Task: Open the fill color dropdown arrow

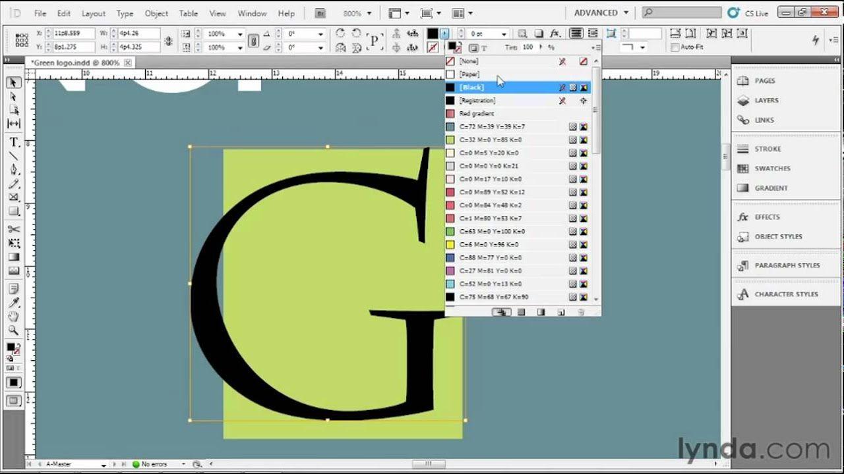Action: pyautogui.click(x=445, y=34)
